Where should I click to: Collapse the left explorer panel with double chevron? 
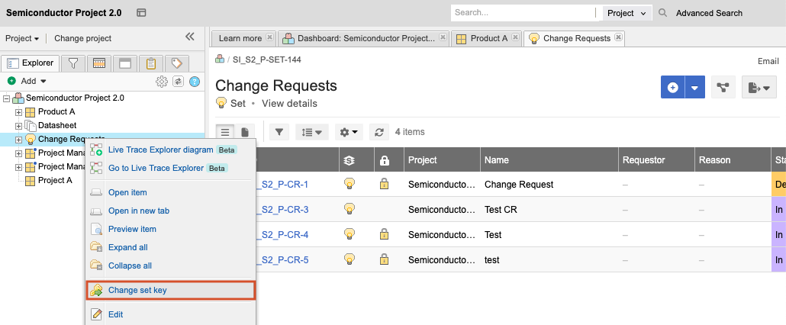(190, 37)
